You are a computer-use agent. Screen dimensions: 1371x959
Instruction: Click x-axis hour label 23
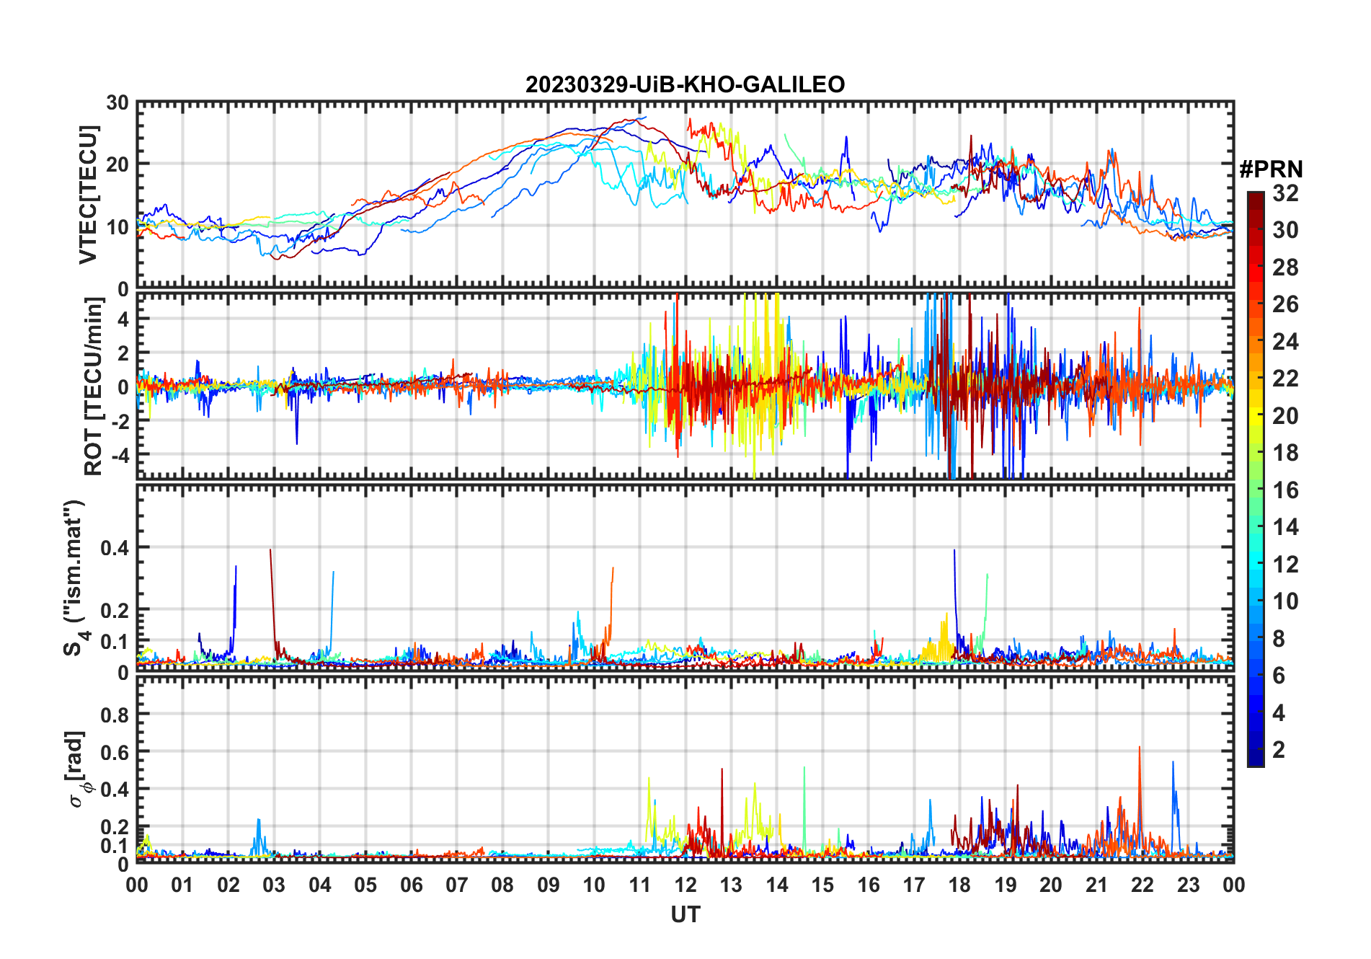pos(1188,885)
